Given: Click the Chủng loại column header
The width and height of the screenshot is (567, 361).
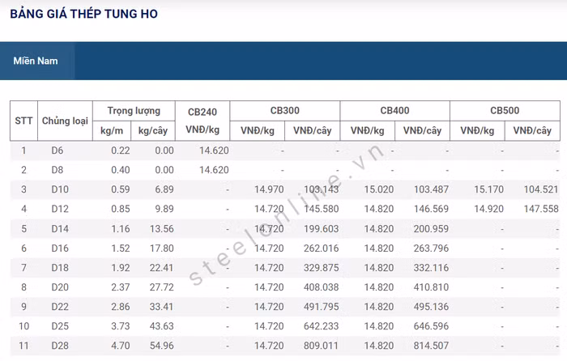Looking at the screenshot, I should [x=65, y=121].
